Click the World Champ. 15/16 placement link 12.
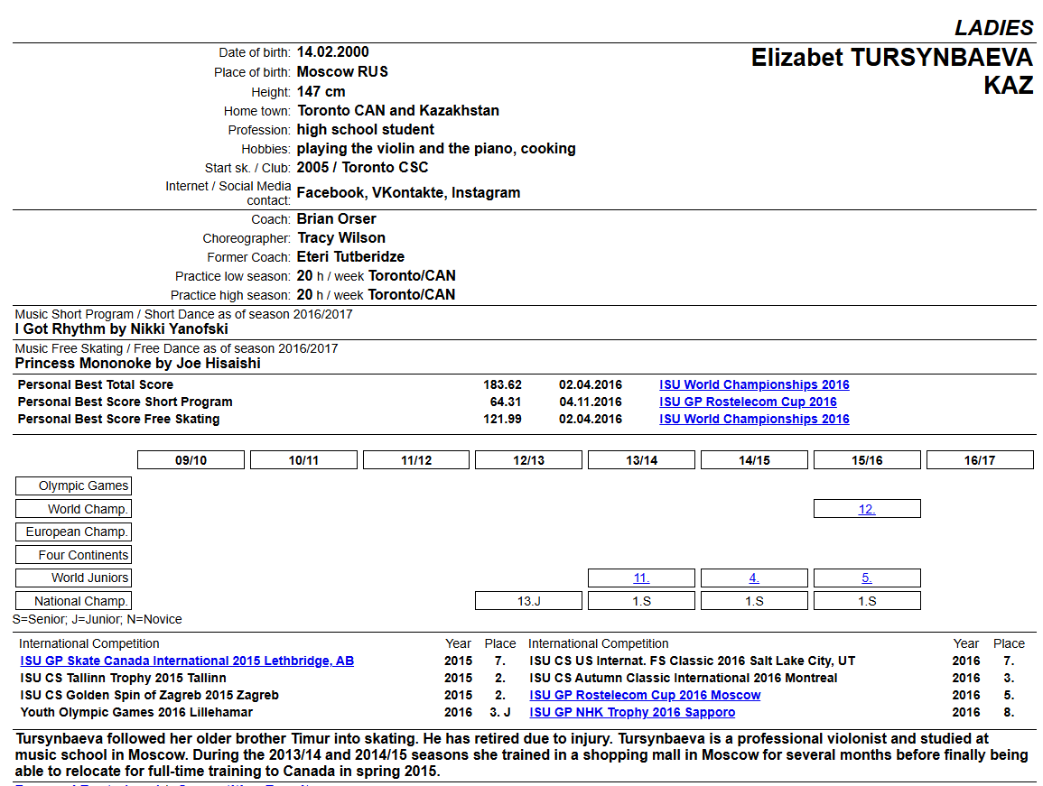The height and width of the screenshot is (786, 1043). pyautogui.click(x=867, y=509)
